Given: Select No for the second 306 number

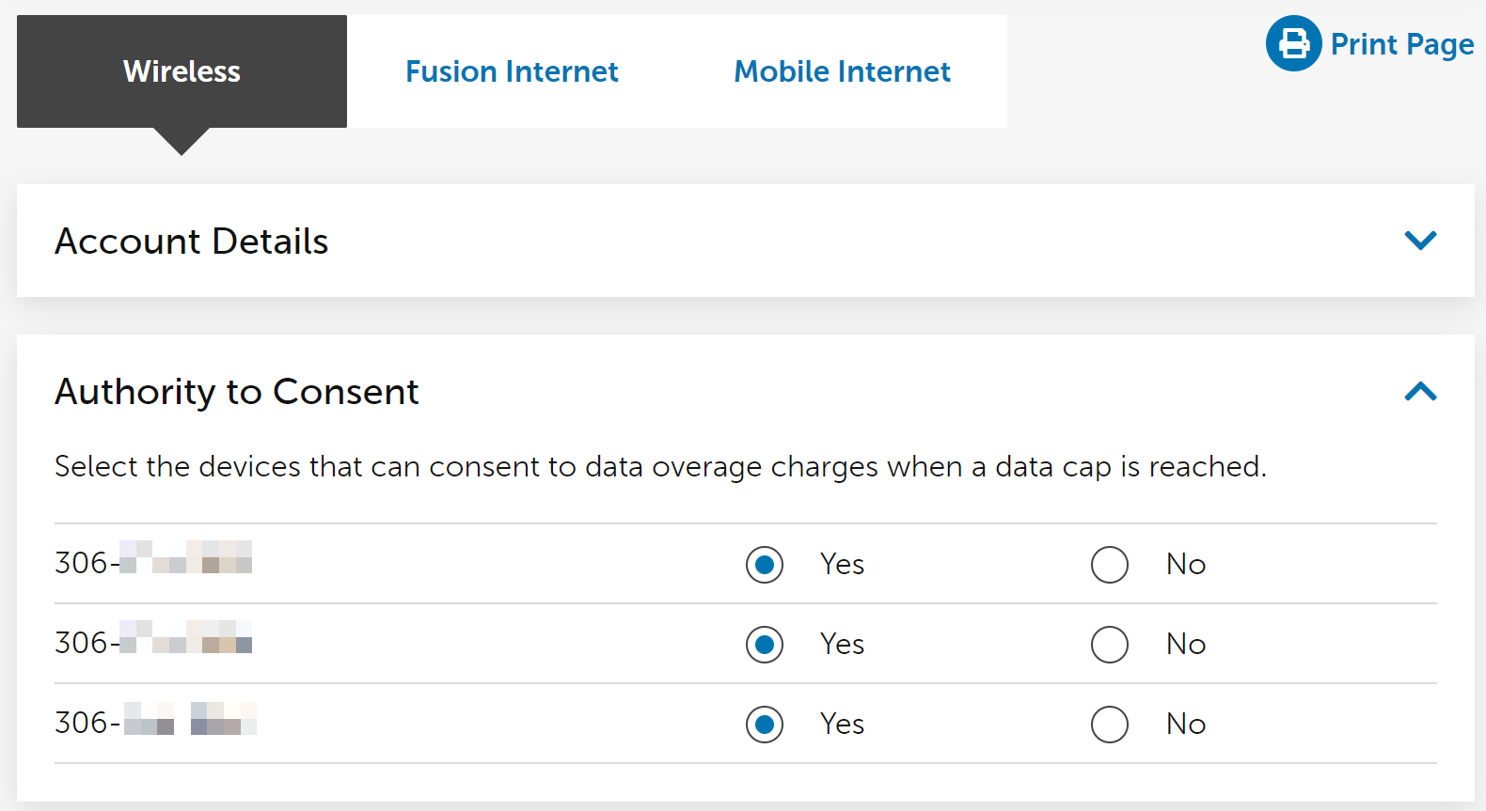Looking at the screenshot, I should pyautogui.click(x=1110, y=645).
